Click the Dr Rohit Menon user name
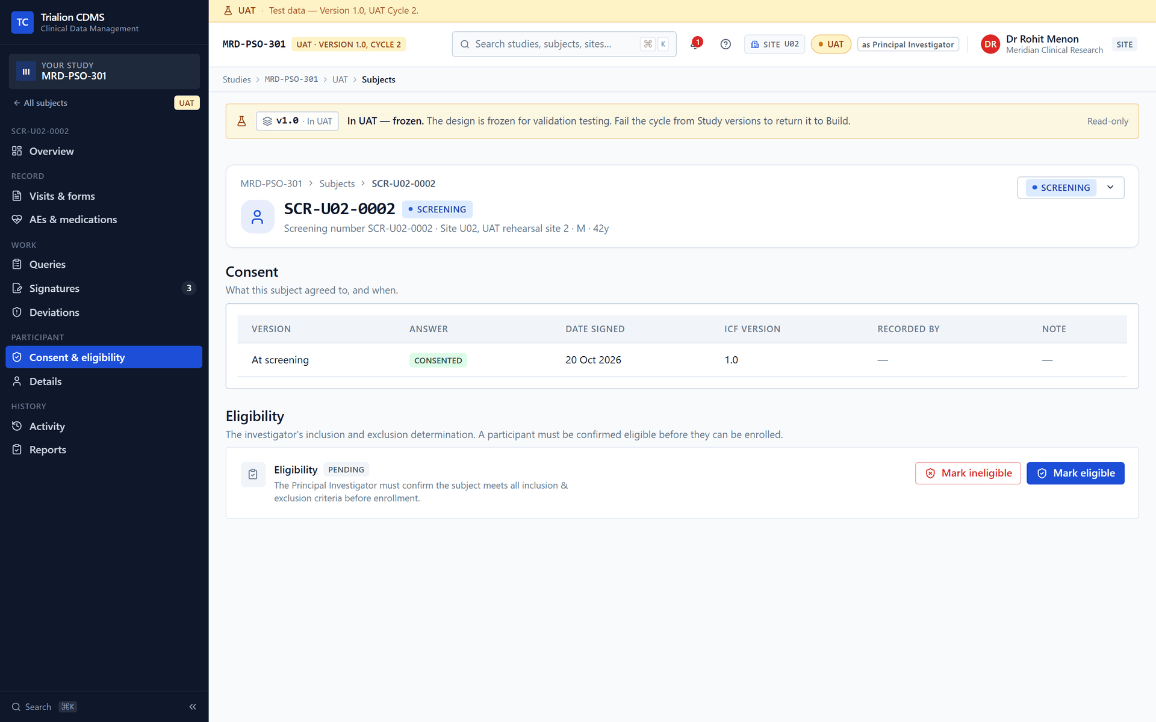The width and height of the screenshot is (1156, 722). (1042, 39)
